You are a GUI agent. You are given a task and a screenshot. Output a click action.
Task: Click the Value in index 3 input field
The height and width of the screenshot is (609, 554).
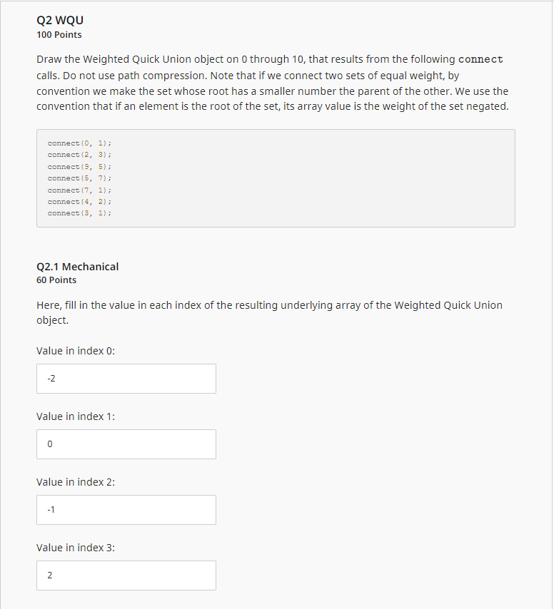126,575
